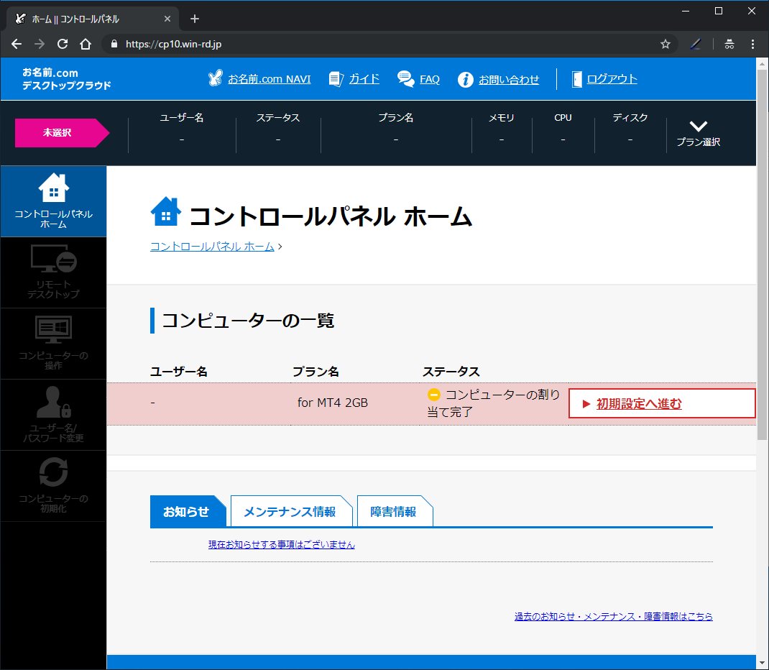Open a new browser tab

(x=195, y=19)
